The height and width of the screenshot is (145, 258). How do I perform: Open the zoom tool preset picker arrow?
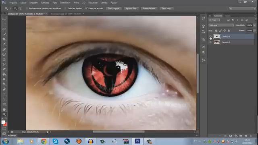pos(10,8)
